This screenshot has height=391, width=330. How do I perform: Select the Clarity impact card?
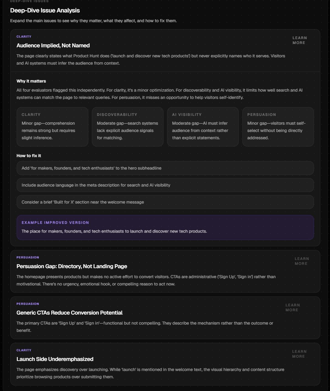(x=52, y=127)
